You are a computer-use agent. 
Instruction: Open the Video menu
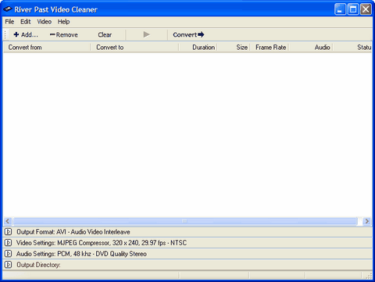tap(44, 22)
